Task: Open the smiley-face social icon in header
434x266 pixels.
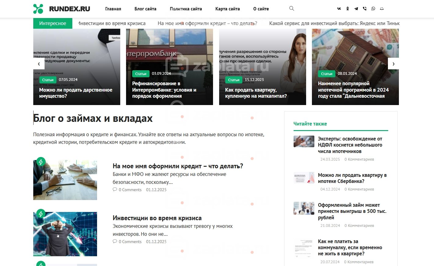Action: coord(382,9)
